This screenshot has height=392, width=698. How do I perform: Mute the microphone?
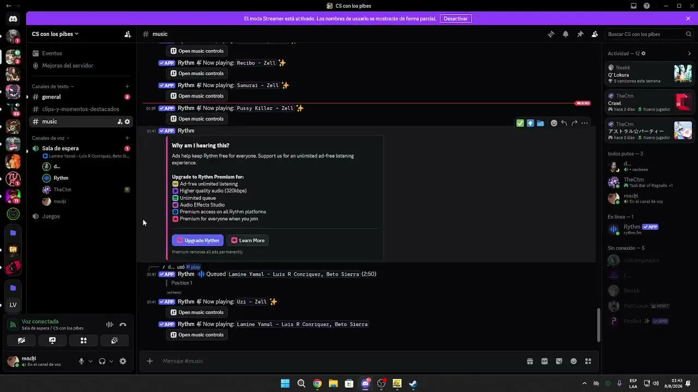click(x=81, y=361)
